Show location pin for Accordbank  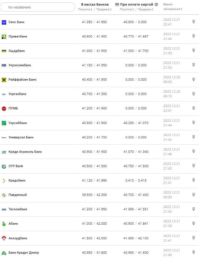pos(193,238)
